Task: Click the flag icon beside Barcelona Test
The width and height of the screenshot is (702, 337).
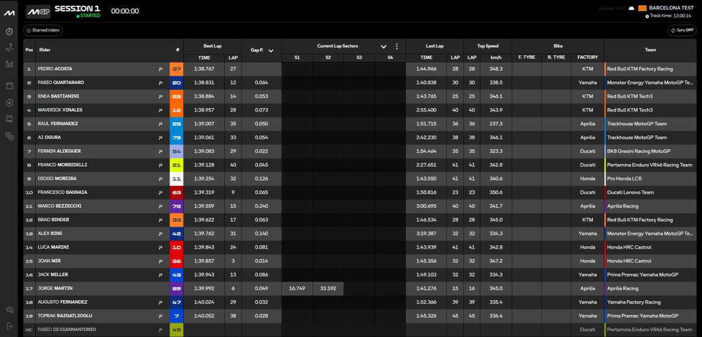Action: pyautogui.click(x=642, y=8)
